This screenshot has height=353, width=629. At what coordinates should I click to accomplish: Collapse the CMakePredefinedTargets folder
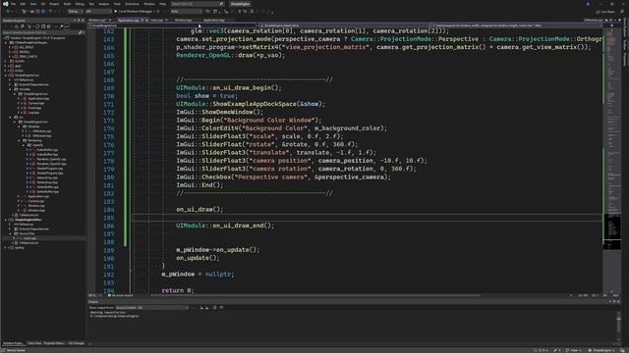(x=6, y=42)
